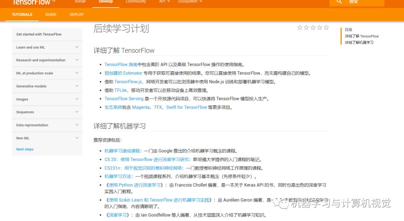Open the Install page
This screenshot has width=404, height=221.
coord(80,1)
